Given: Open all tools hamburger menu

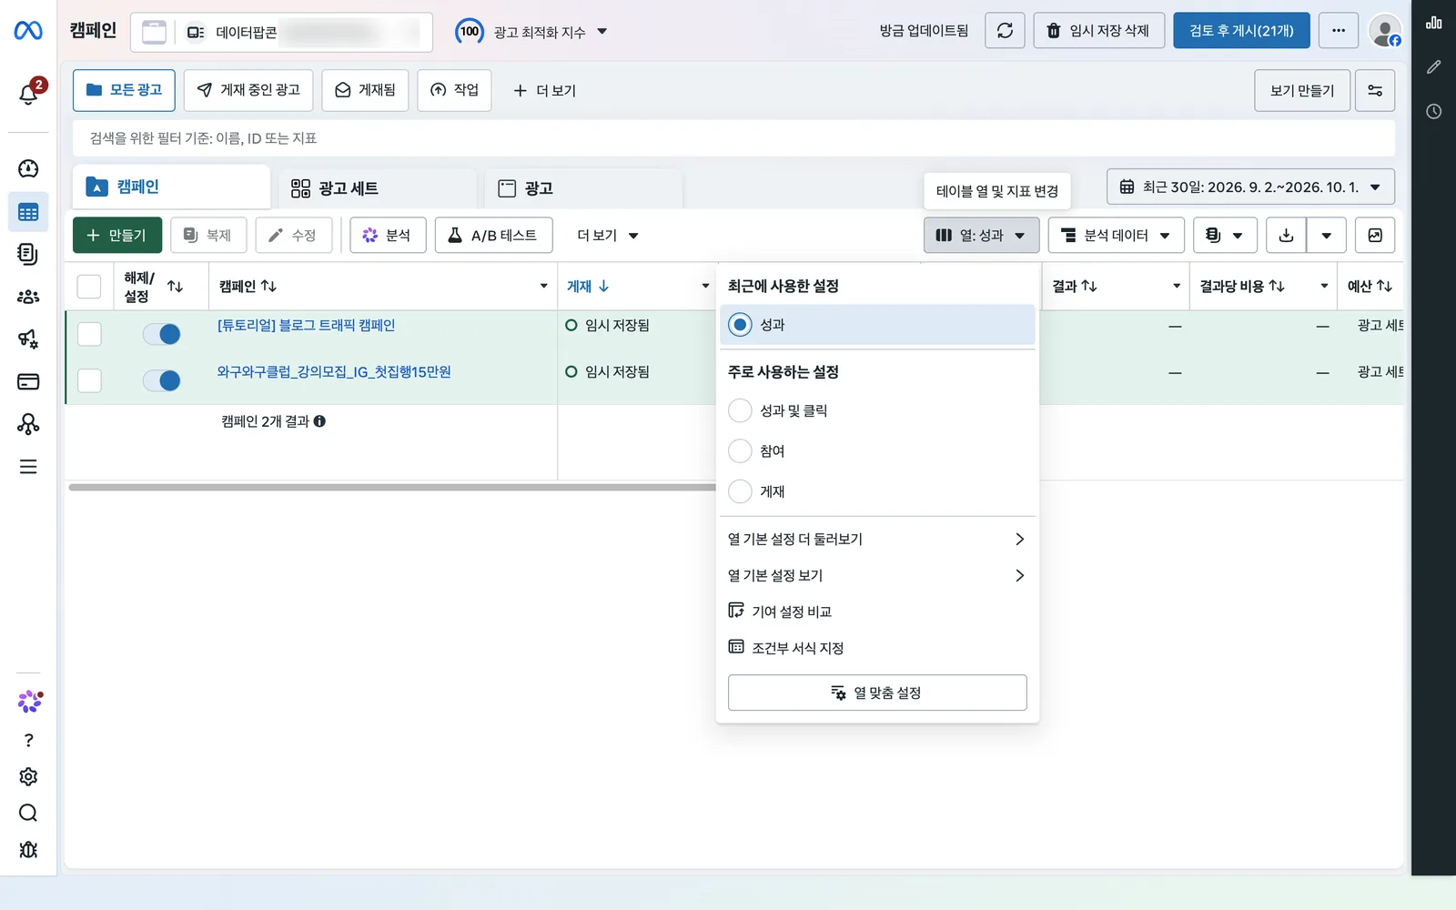Looking at the screenshot, I should pos(28,467).
